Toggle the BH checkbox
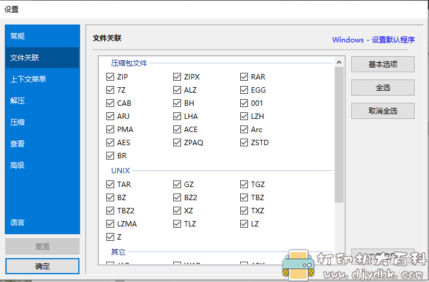The width and height of the screenshot is (429, 282). point(177,103)
